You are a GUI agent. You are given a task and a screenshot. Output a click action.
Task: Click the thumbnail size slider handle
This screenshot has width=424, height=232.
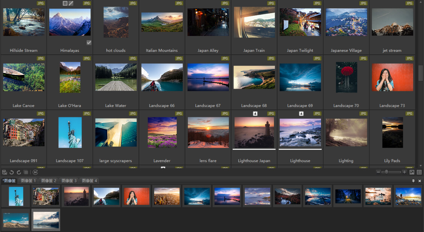386,172
